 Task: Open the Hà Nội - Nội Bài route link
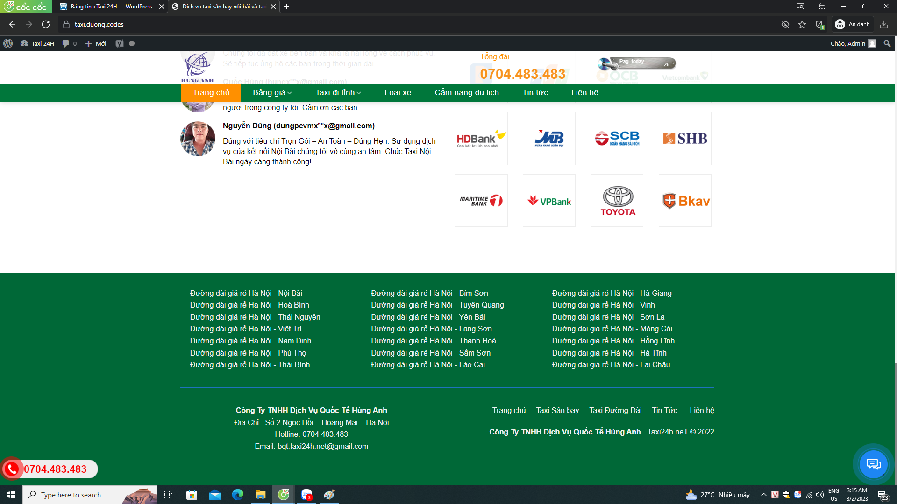(x=246, y=293)
